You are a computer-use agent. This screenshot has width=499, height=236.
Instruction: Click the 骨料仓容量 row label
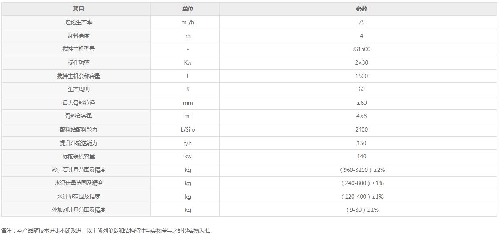pos(76,116)
